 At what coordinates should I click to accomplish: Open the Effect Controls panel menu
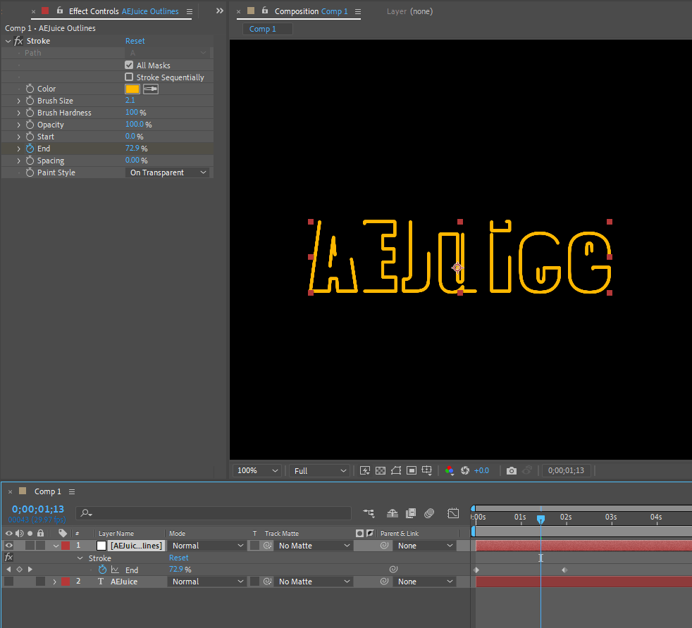[x=190, y=11]
